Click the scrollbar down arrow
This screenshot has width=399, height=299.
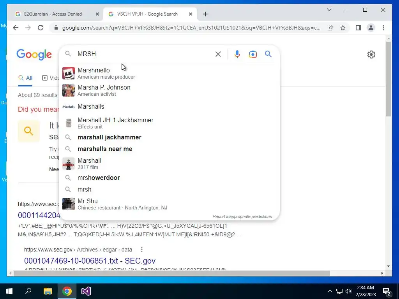click(388, 266)
